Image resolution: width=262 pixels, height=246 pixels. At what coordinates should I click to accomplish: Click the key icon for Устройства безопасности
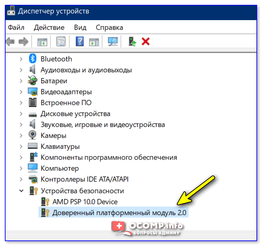click(x=34, y=191)
